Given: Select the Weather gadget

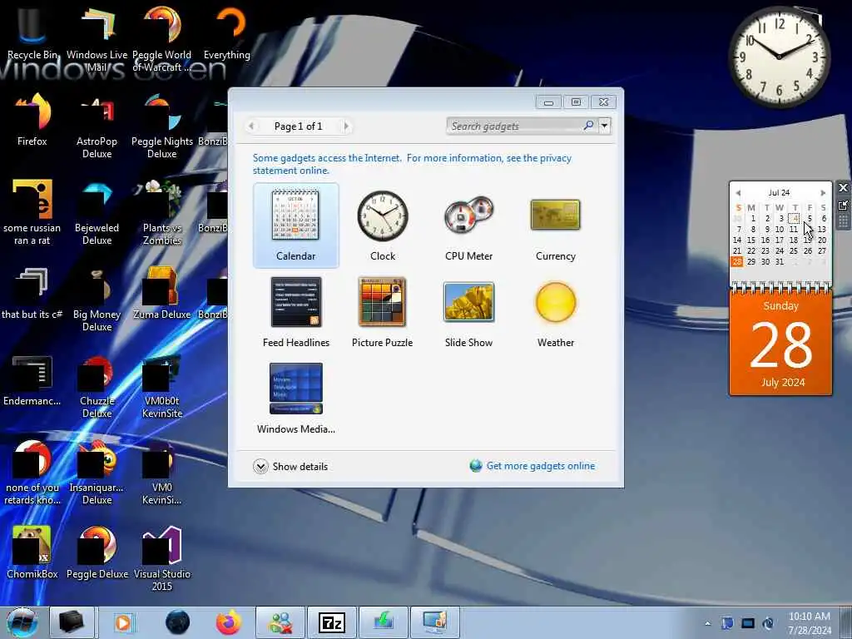Looking at the screenshot, I should pos(555,312).
